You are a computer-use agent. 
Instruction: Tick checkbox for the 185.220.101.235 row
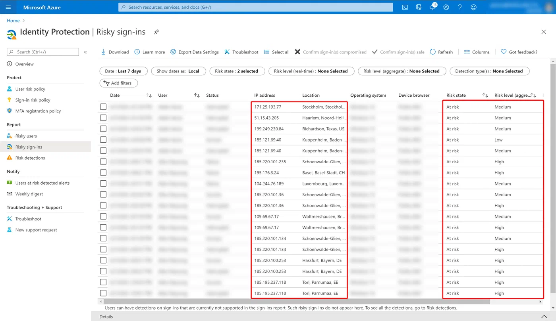coord(103,162)
